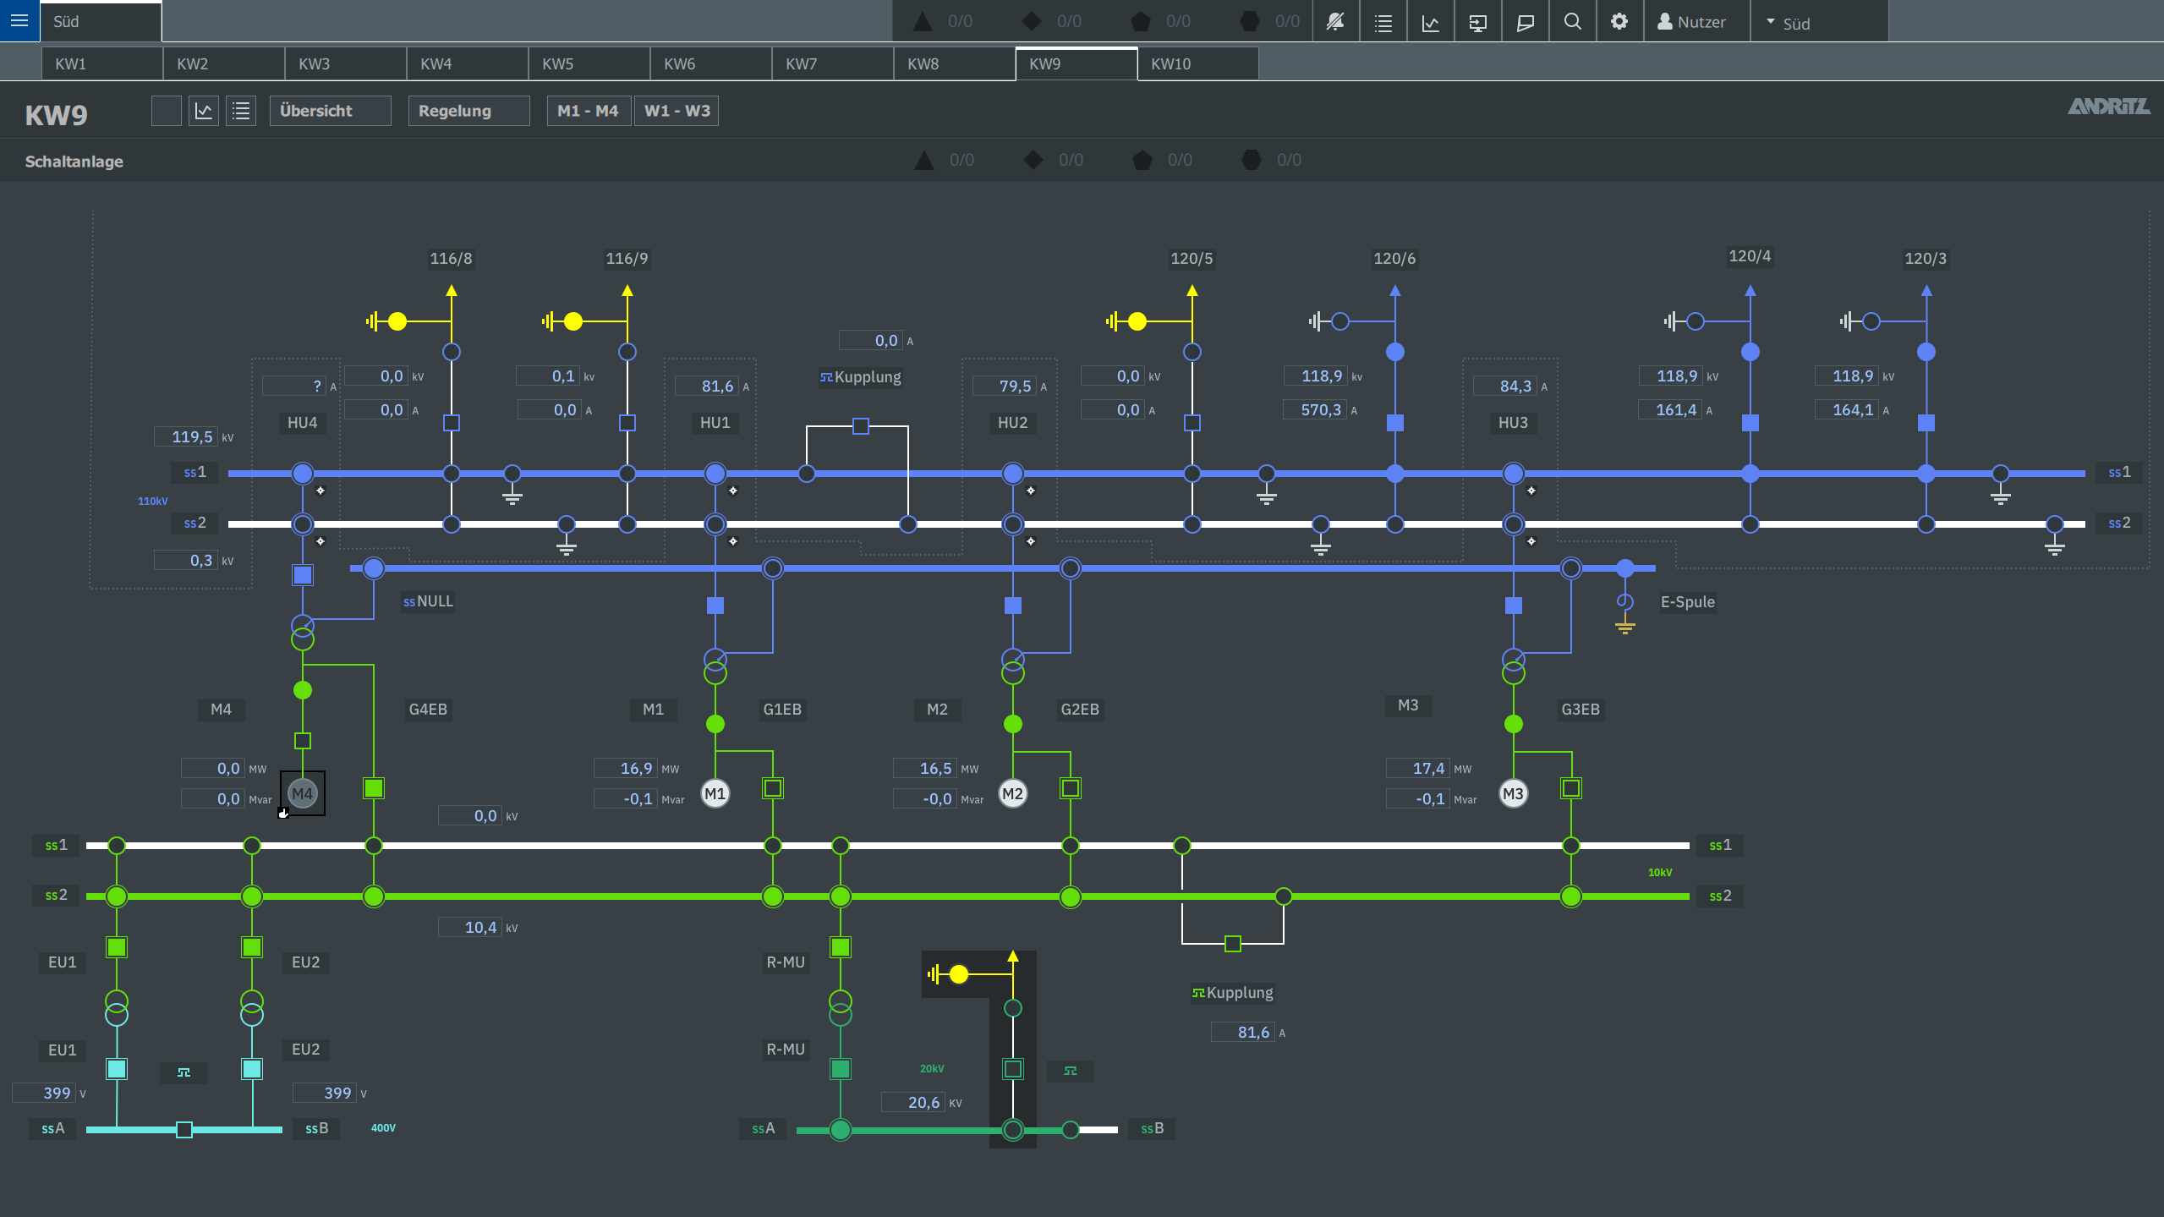Viewport: 2164px width, 1217px height.
Task: Click the M1 - M4 button
Action: click(x=588, y=111)
